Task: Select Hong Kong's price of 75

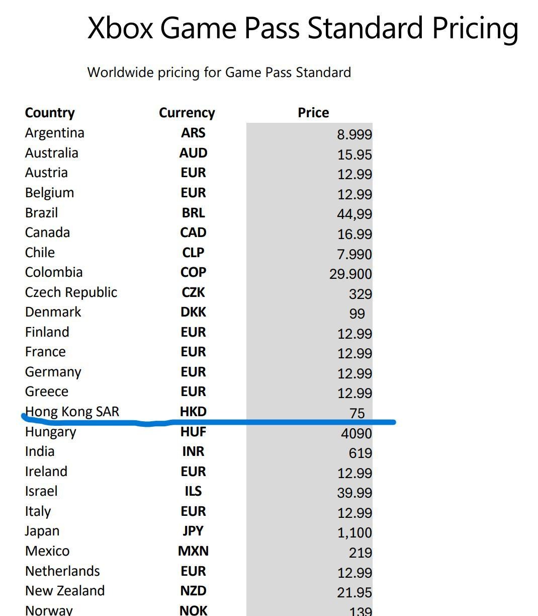Action: tap(356, 413)
